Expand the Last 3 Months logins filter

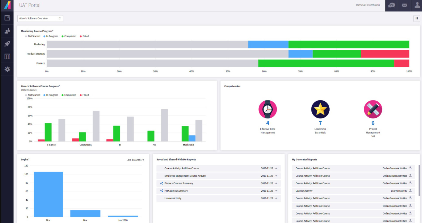coord(135,160)
